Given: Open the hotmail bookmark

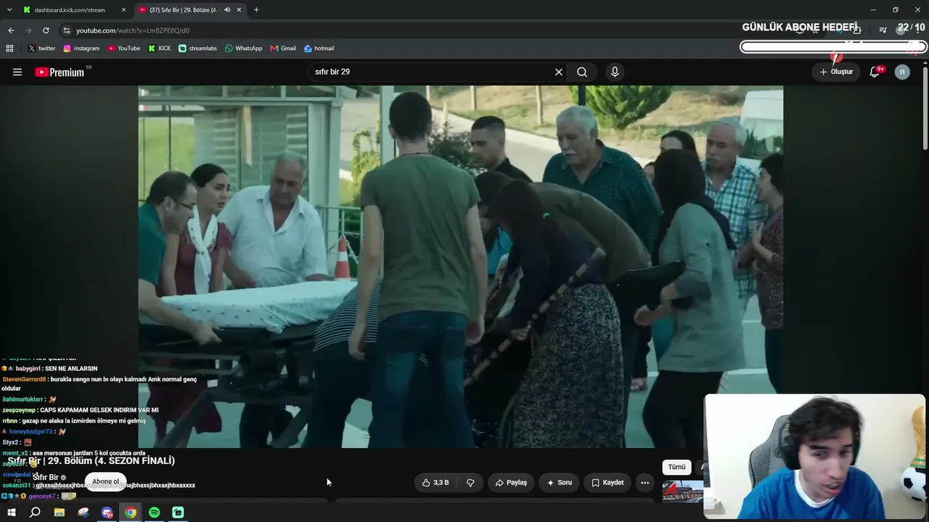Looking at the screenshot, I should pos(319,49).
